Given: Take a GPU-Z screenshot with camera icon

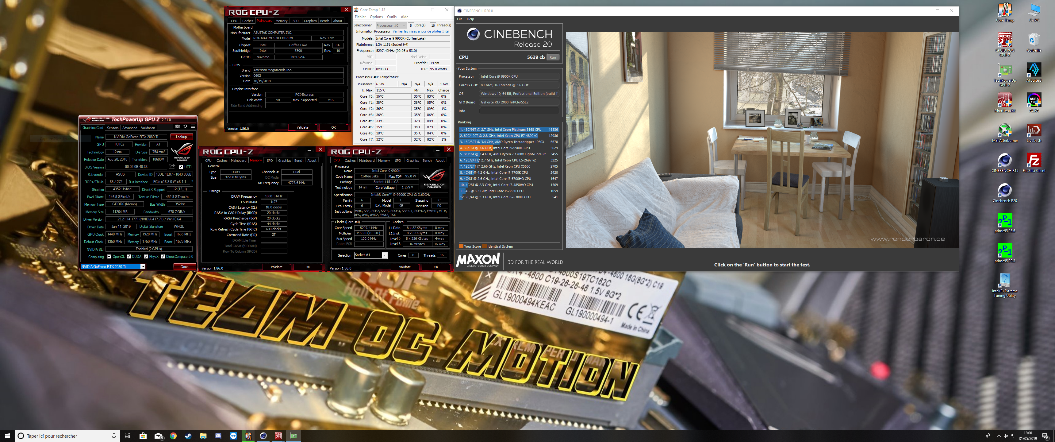Looking at the screenshot, I should point(177,126).
